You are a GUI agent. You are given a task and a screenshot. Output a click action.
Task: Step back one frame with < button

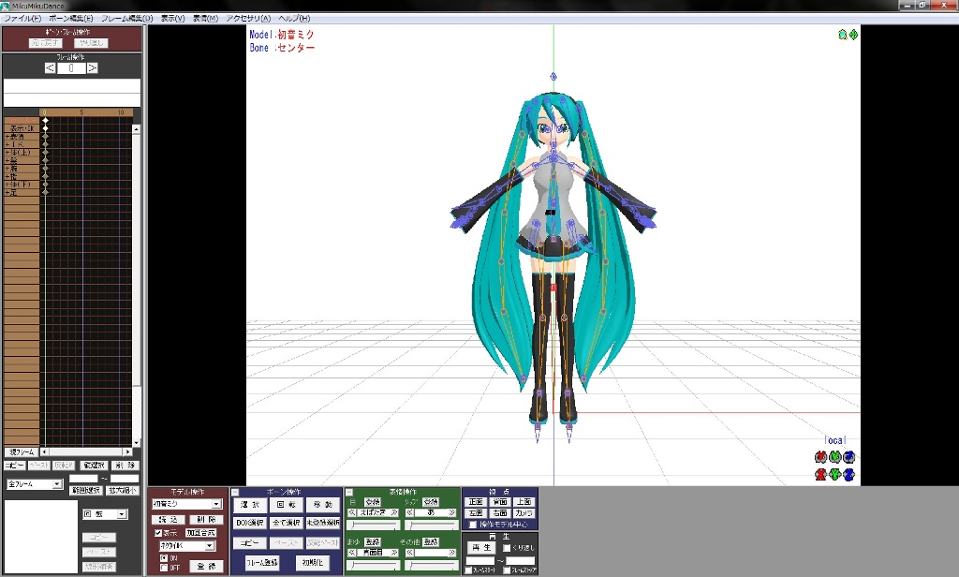point(51,68)
